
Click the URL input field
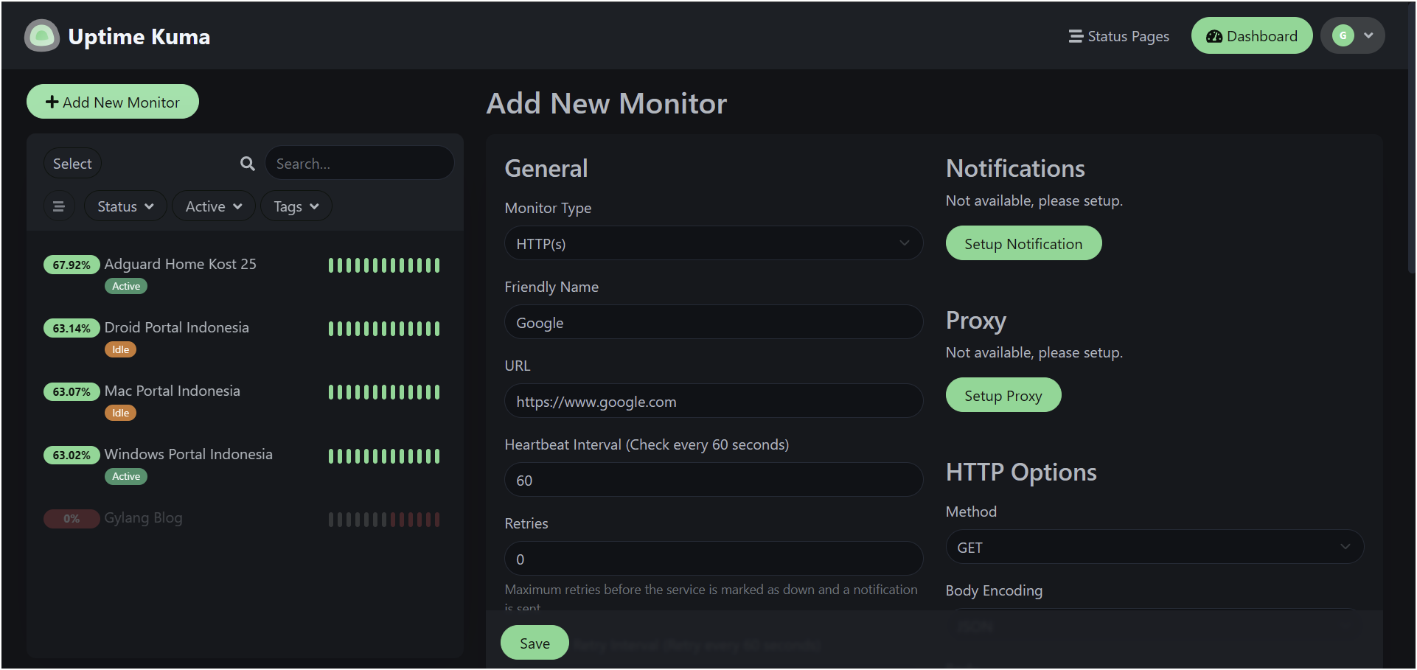pos(713,401)
